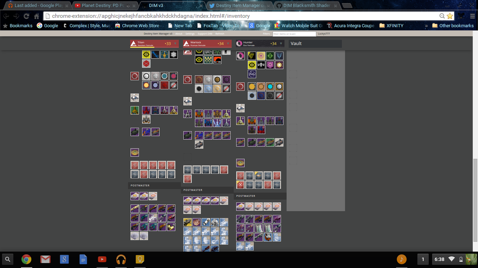Open the Support DIM menu item
Screen dimensions: 478x268
[205, 34]
